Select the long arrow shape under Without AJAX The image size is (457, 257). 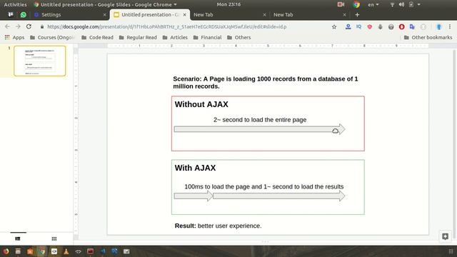[x=259, y=129]
